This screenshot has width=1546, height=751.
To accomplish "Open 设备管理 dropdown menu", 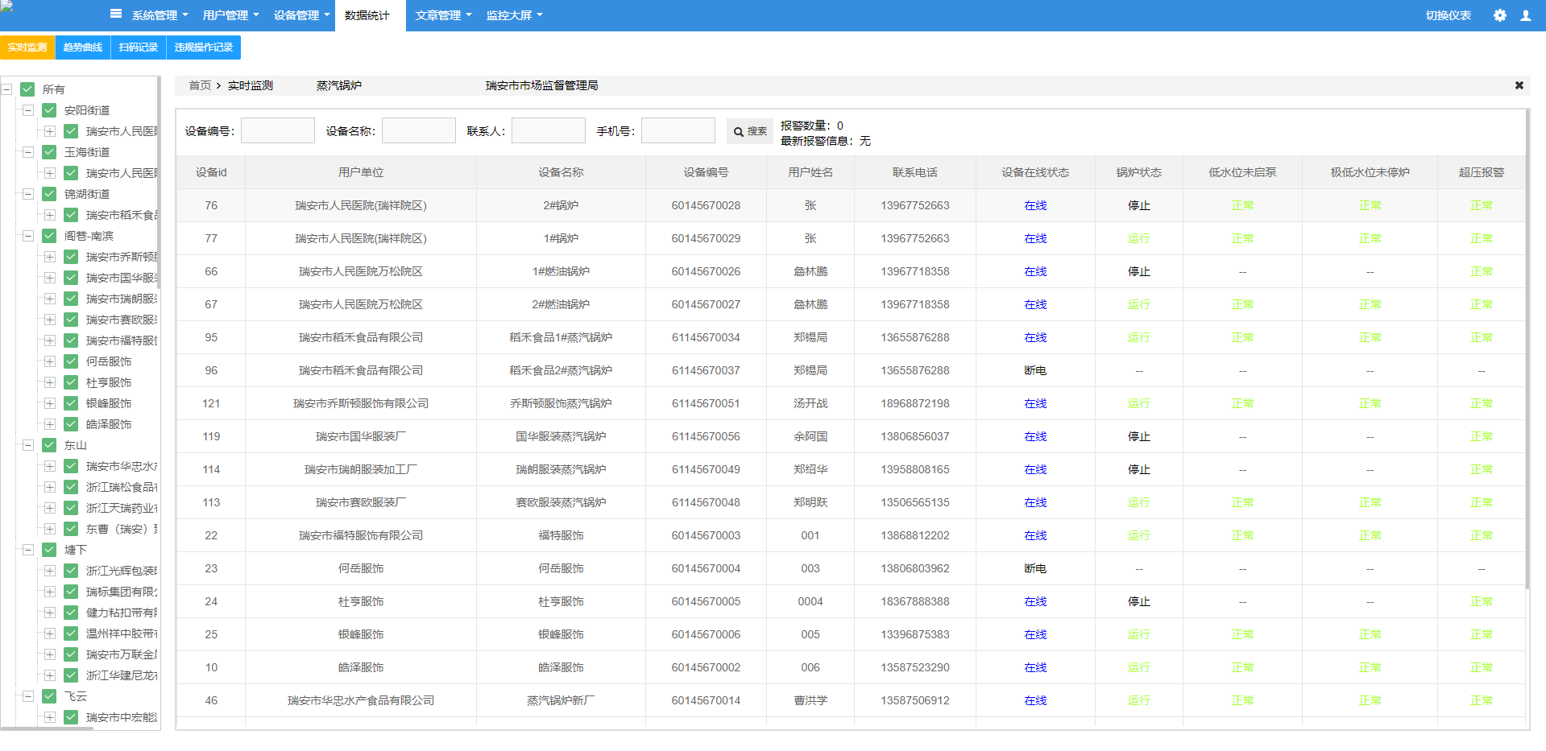I will point(301,15).
